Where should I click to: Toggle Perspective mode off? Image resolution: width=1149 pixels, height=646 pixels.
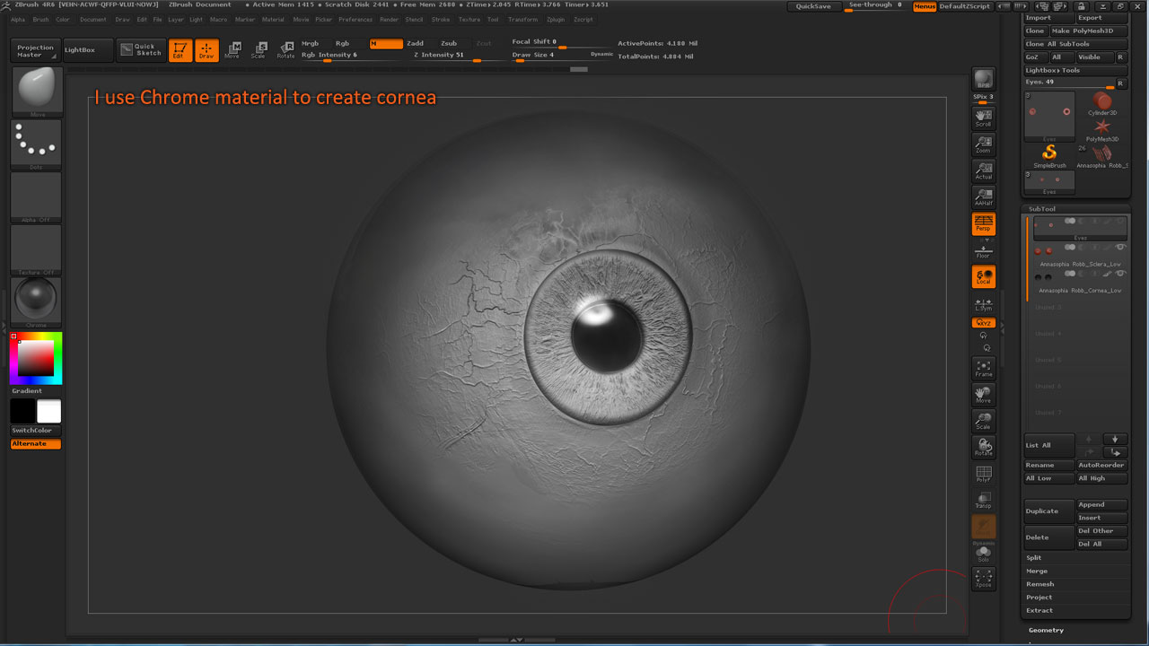coord(984,223)
